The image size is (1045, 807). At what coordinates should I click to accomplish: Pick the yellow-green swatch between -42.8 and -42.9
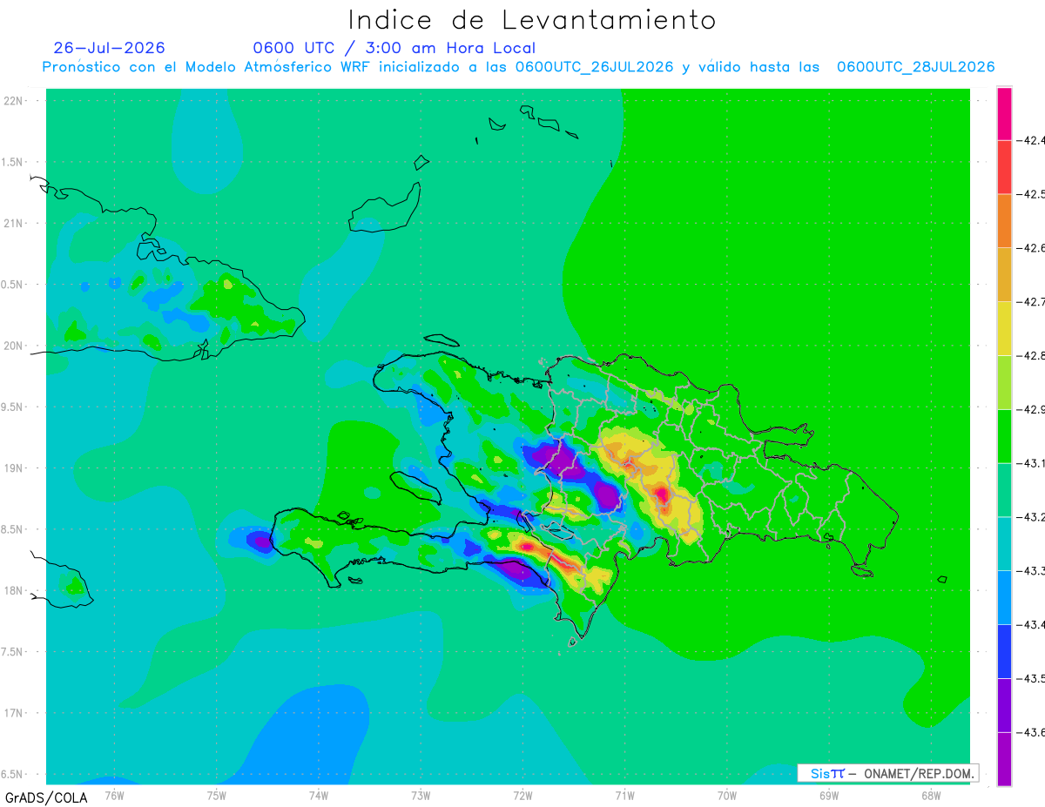tap(1004, 382)
